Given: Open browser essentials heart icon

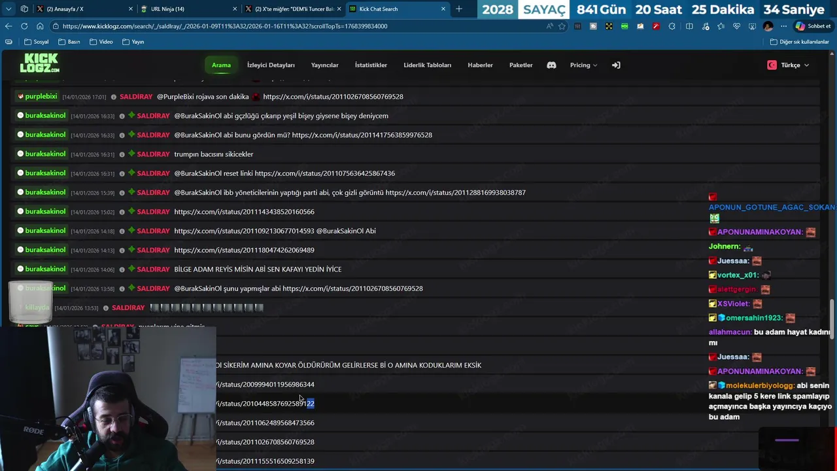Looking at the screenshot, I should [736, 26].
